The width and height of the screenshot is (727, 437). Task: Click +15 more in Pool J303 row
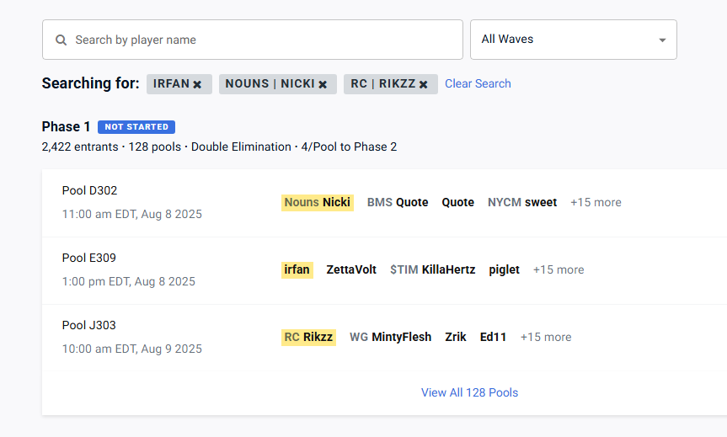coord(546,337)
